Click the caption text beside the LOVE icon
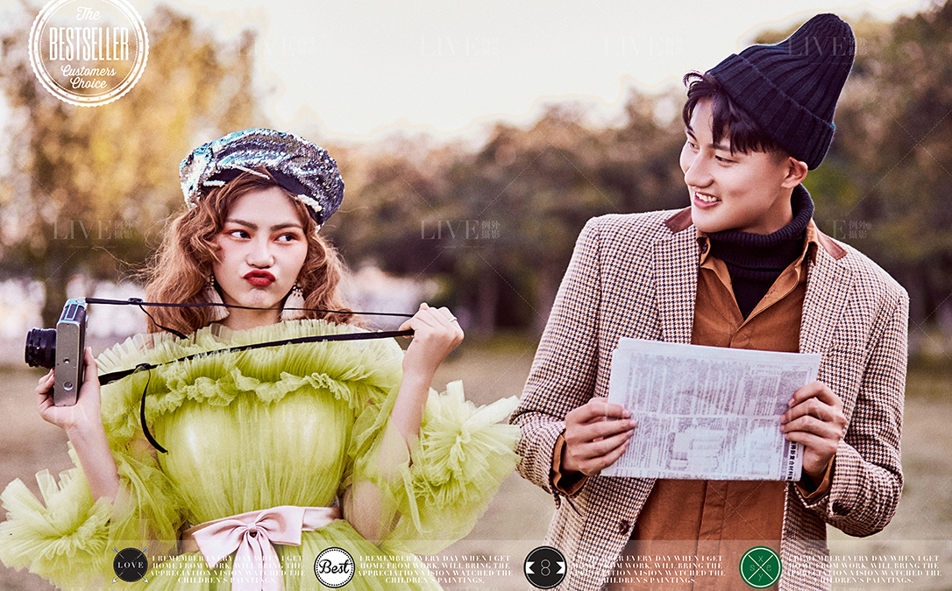This screenshot has width=952, height=591. coord(226,567)
